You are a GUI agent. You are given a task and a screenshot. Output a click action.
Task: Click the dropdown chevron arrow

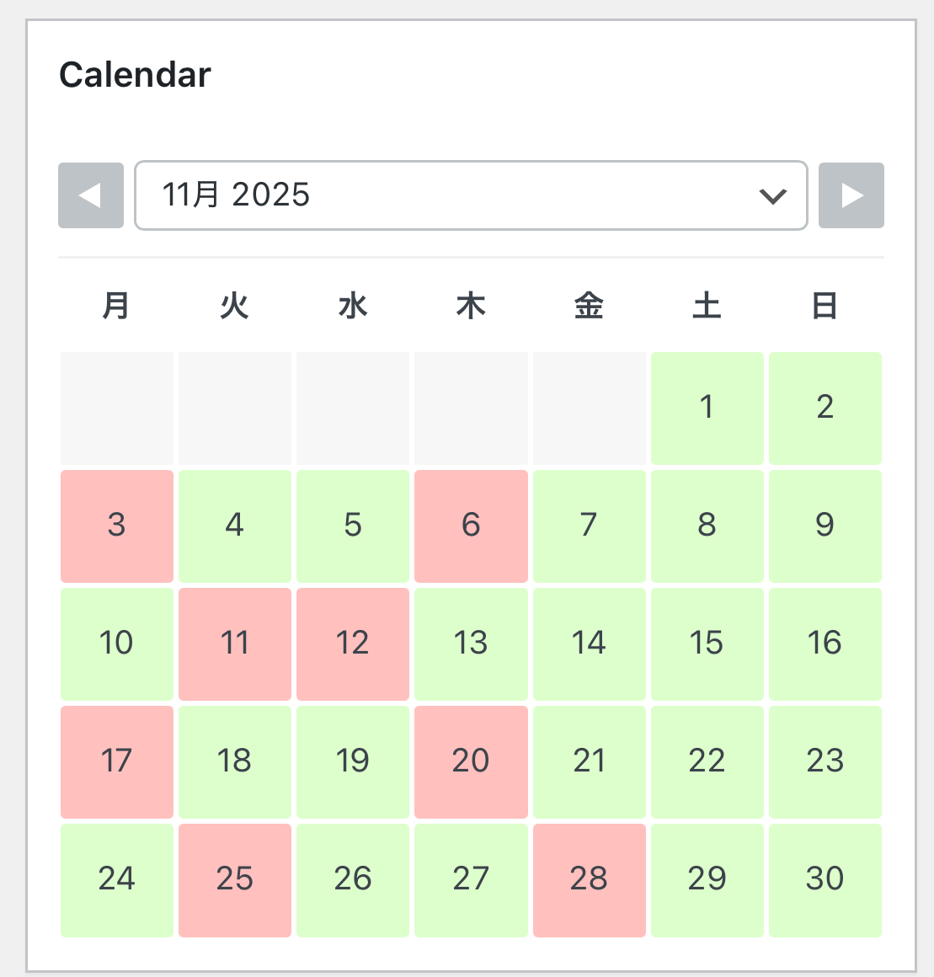[x=772, y=196]
